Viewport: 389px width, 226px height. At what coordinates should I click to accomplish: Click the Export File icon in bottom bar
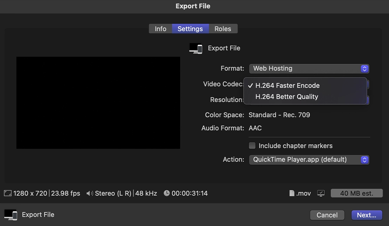tap(11, 215)
